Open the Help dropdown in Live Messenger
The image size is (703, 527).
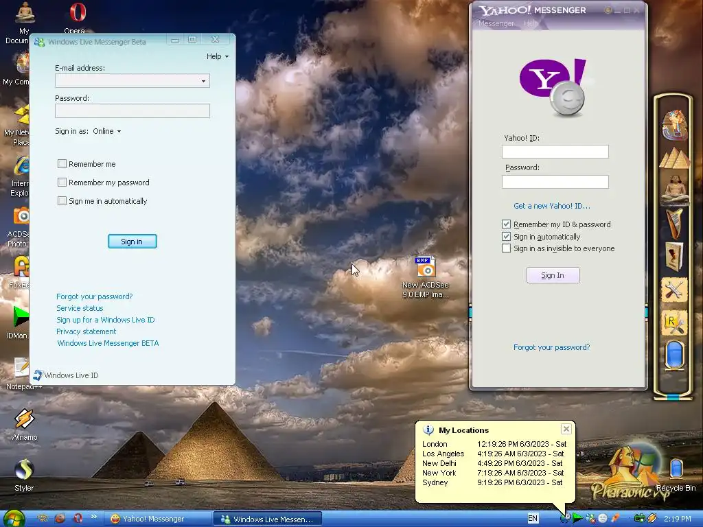pyautogui.click(x=218, y=56)
